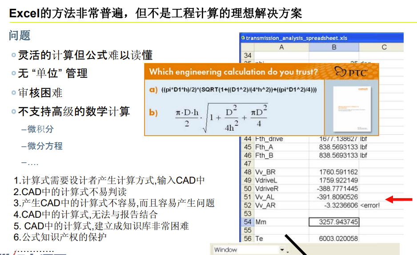417x255 pixels.
Task: Click the option b) math formula
Action: pos(221,117)
